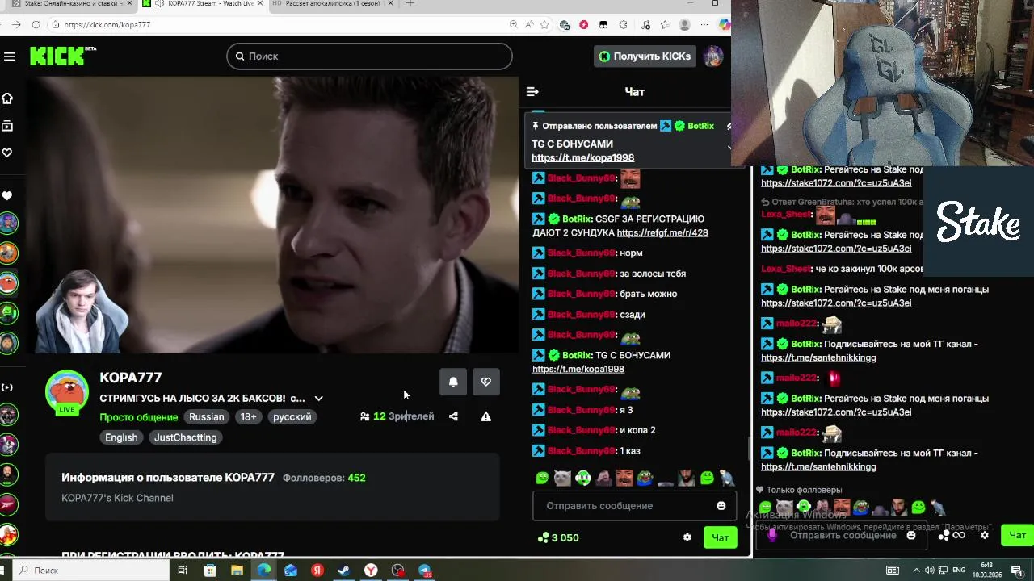
Task: Click the browser zoom magnifier icon
Action: point(514,24)
